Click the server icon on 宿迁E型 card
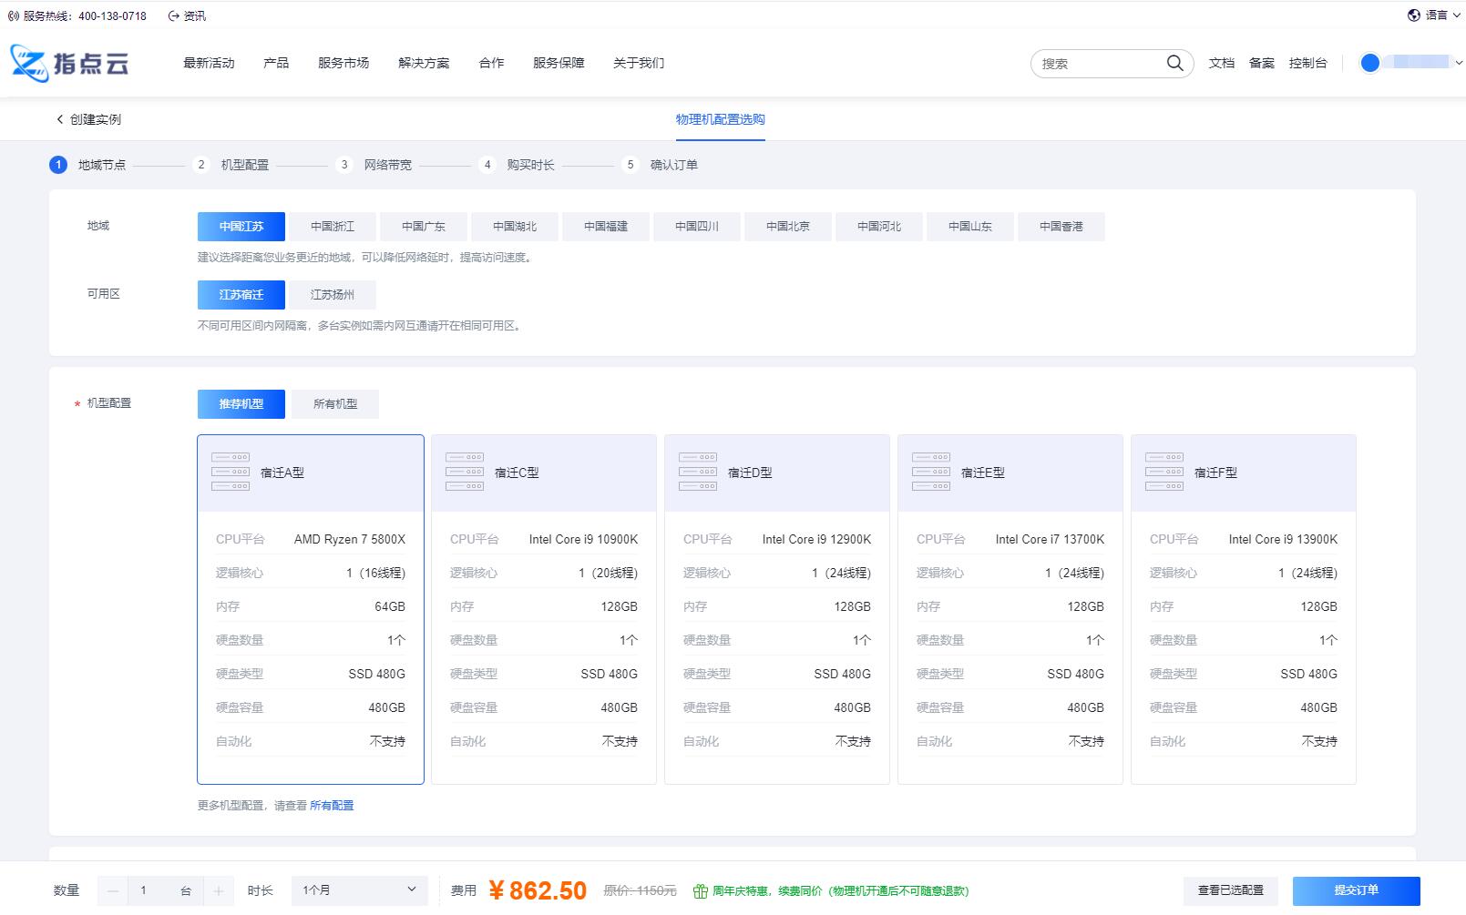Screen dimensions: 1466x915 point(931,472)
